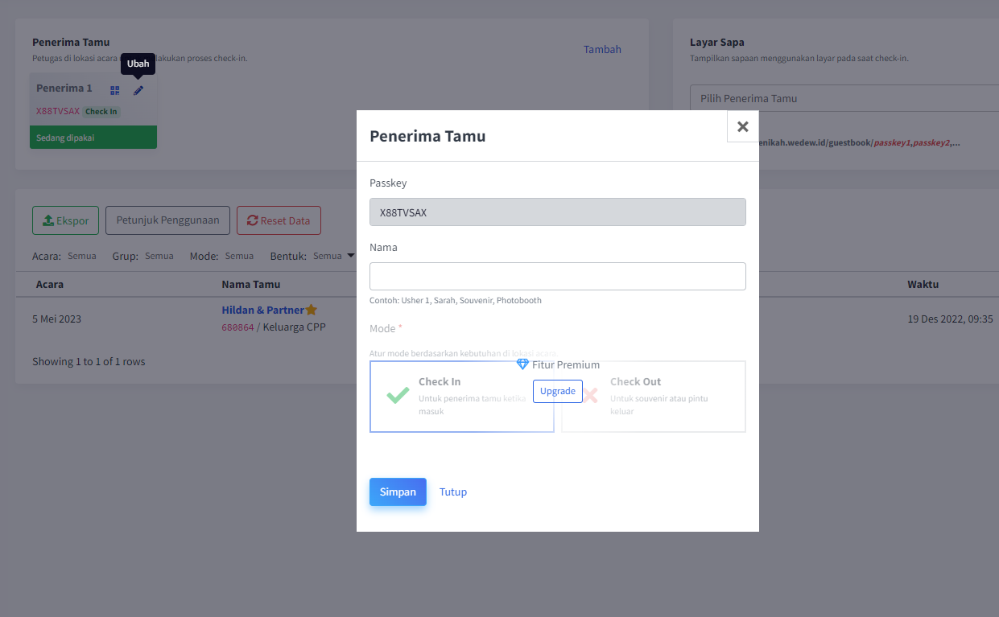
Task: Click the Reset Data button
Action: [x=279, y=220]
